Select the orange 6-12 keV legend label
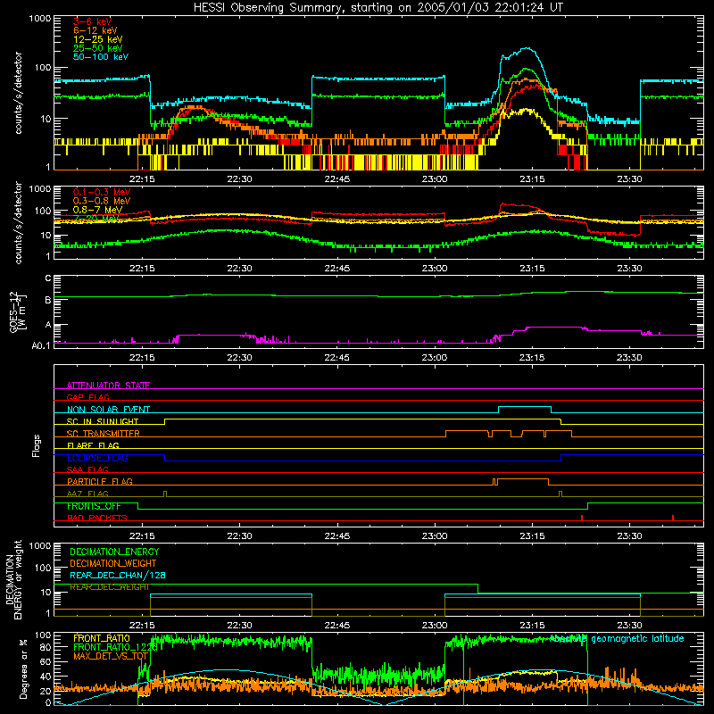 (x=95, y=30)
